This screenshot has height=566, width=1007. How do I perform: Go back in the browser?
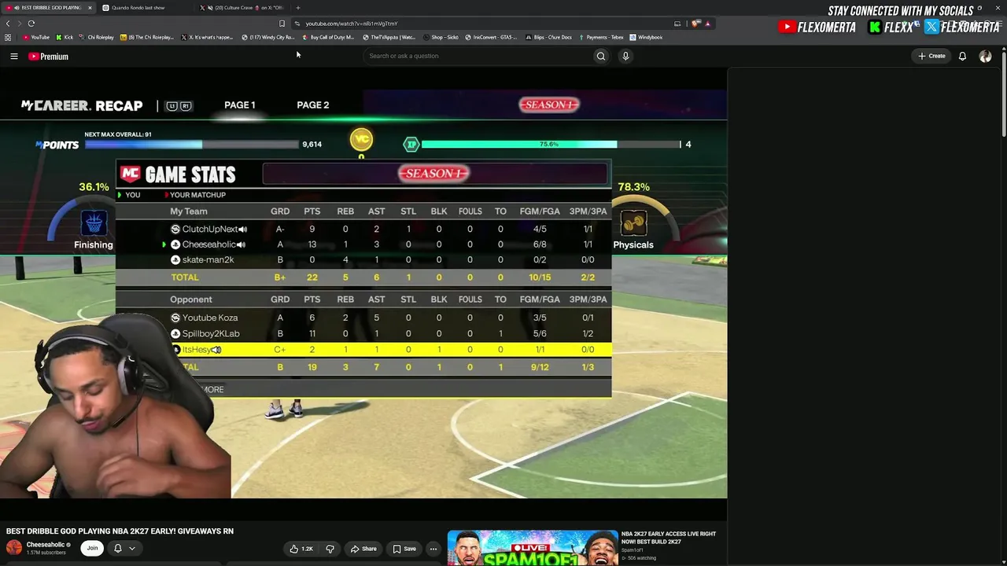click(x=8, y=24)
